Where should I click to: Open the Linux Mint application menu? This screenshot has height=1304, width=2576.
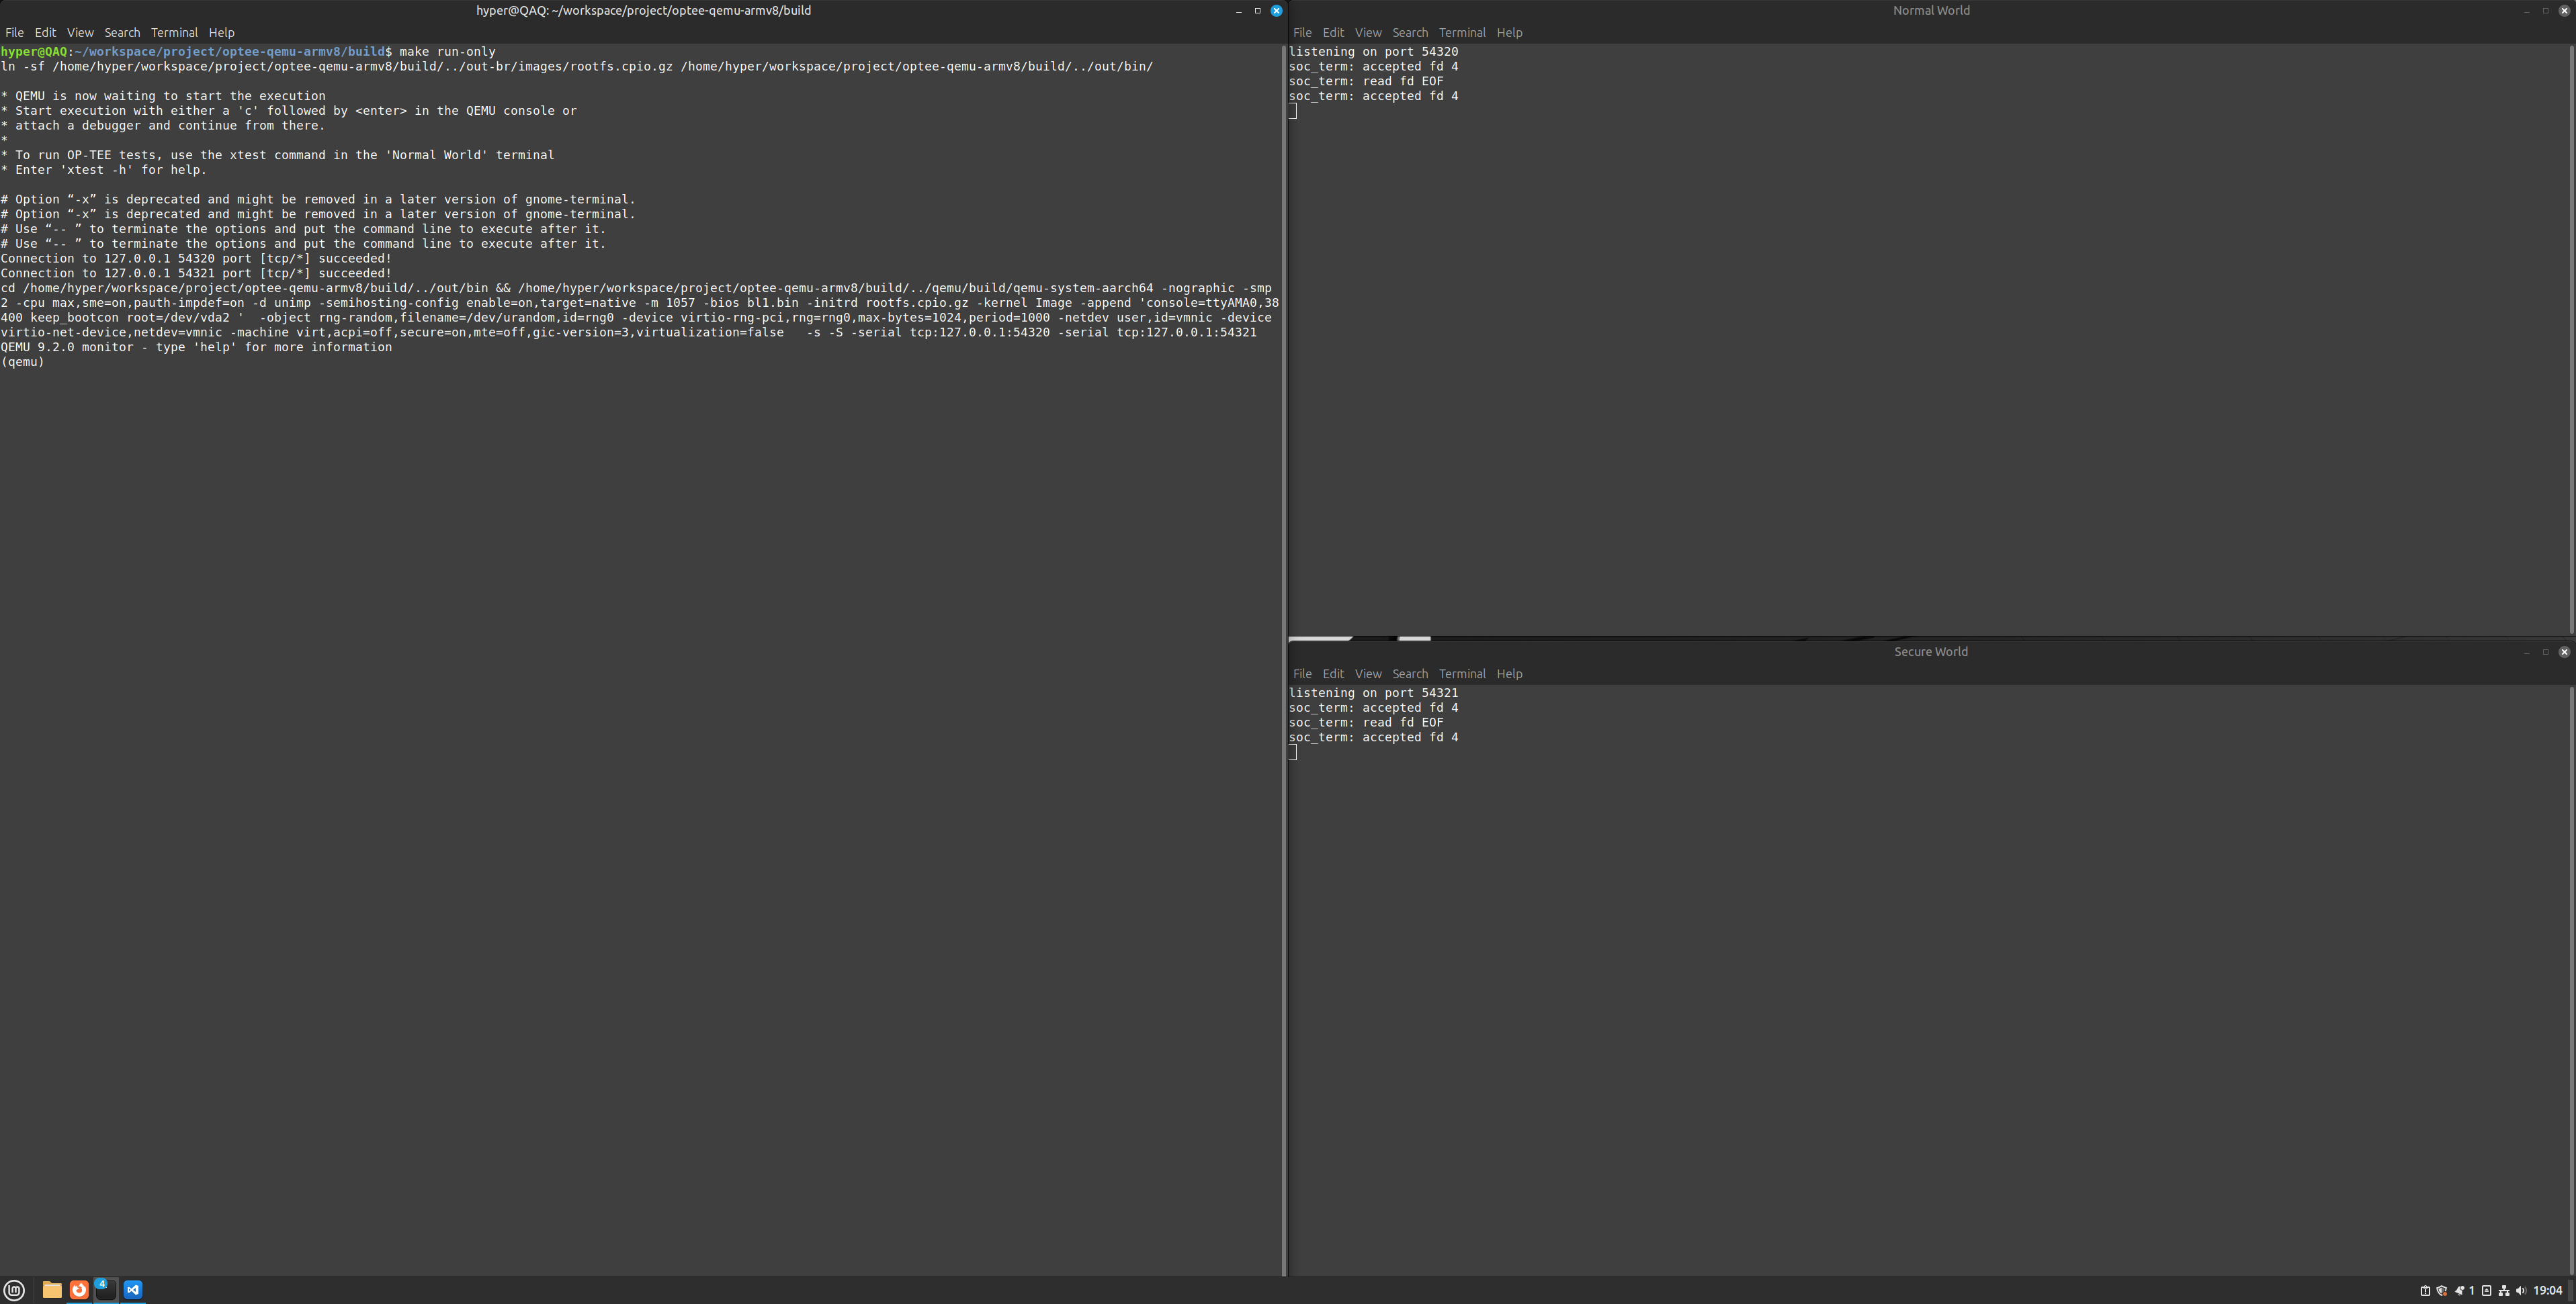13,1289
